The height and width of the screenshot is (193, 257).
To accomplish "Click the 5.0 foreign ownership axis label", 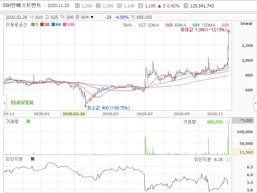I will coord(250,190).
